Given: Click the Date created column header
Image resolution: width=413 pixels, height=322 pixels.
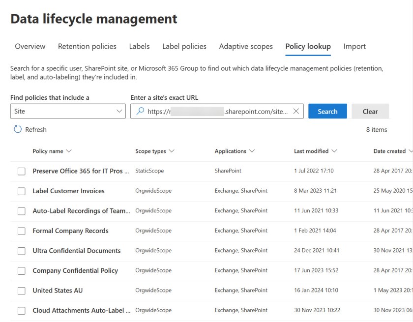Looking at the screenshot, I should click(389, 151).
